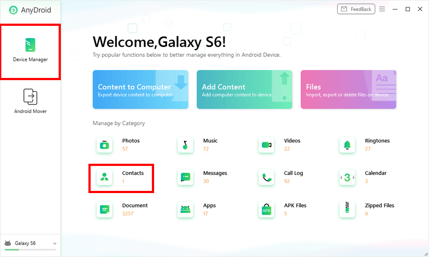Click the Apps count 17

(205, 214)
